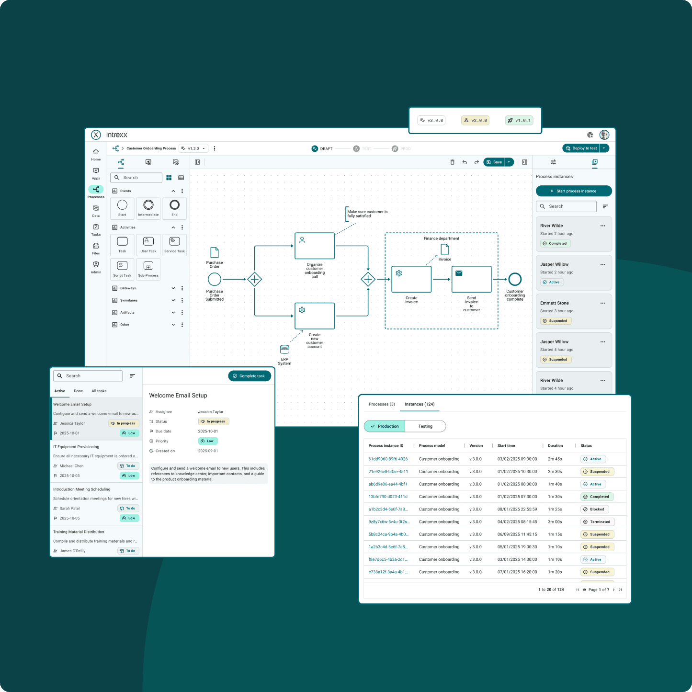Open the Done tasks tab
692x692 pixels.
click(79, 391)
